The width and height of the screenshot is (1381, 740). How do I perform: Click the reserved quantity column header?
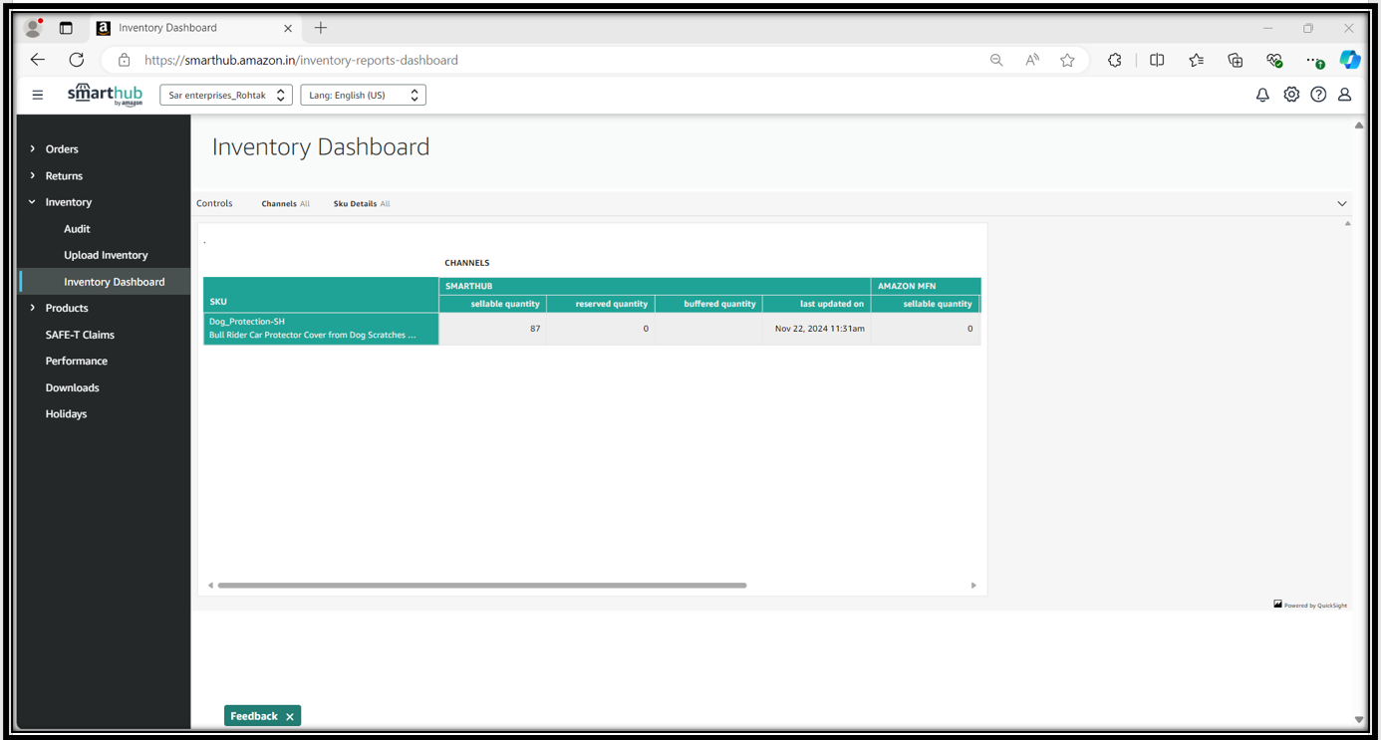601,304
